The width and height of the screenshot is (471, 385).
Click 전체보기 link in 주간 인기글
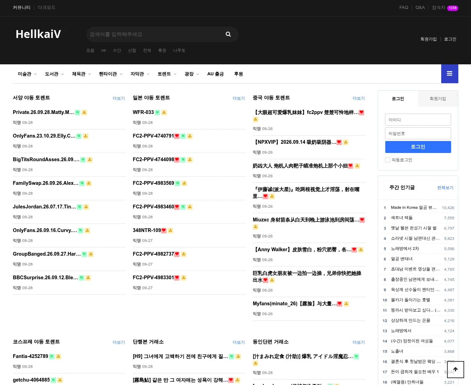point(445,188)
